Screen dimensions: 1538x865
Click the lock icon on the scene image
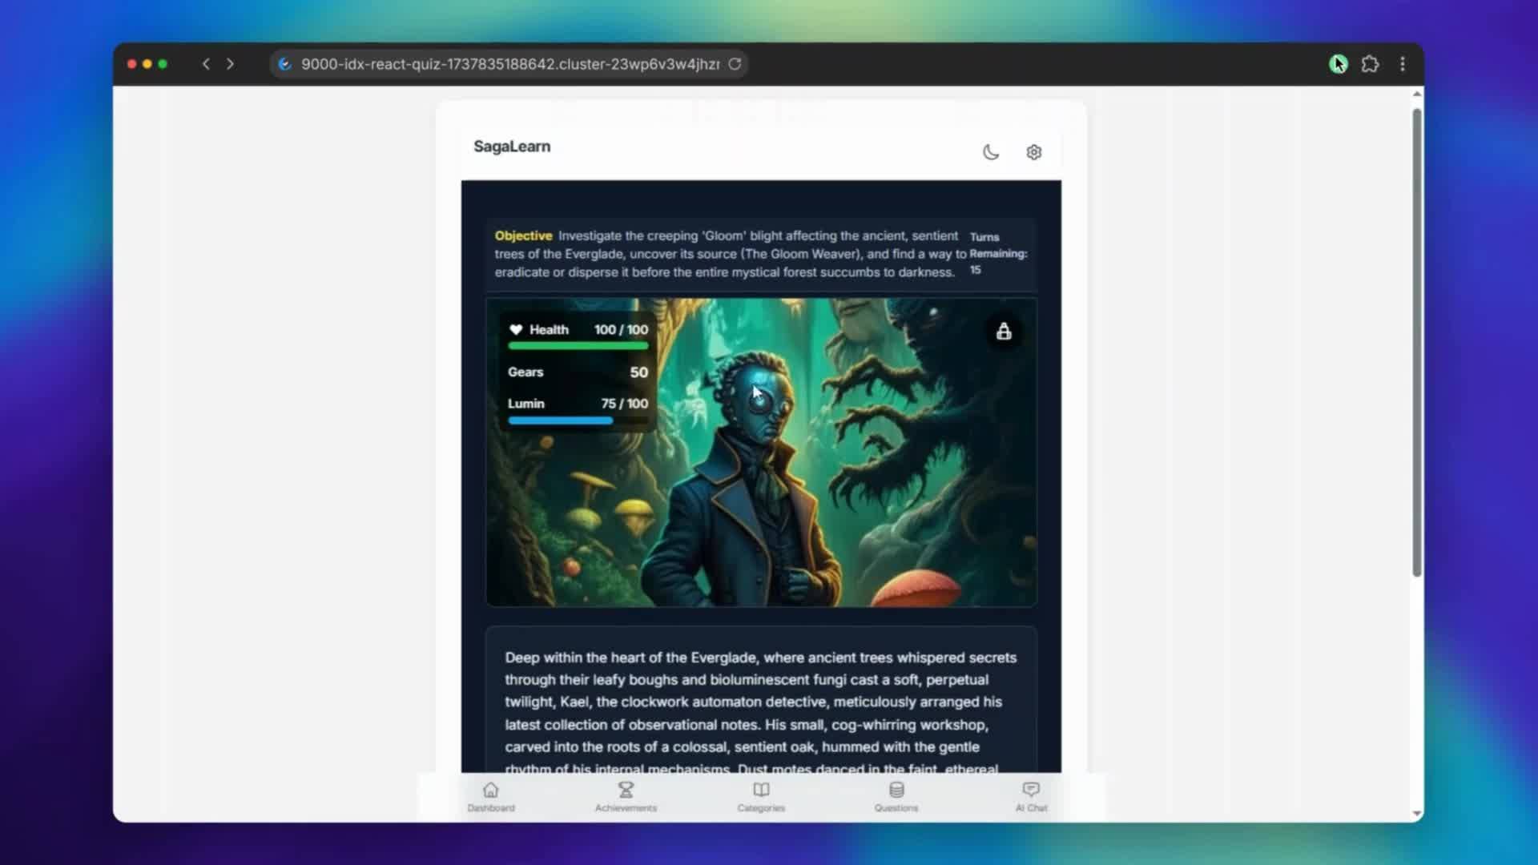pyautogui.click(x=1005, y=332)
